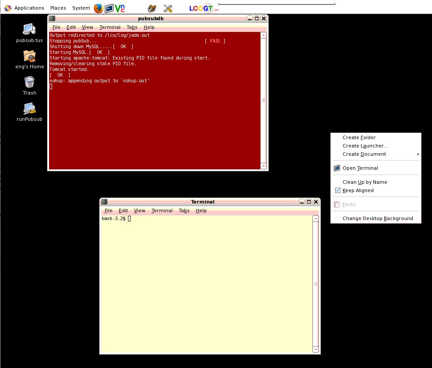The image size is (432, 368).
Task: Choose Open Terminal from context menu
Action: (360, 168)
